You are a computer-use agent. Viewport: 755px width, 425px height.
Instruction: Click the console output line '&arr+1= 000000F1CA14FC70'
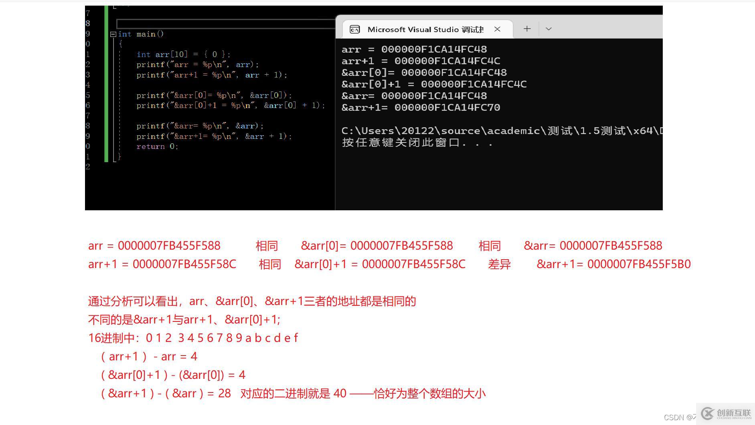point(421,108)
